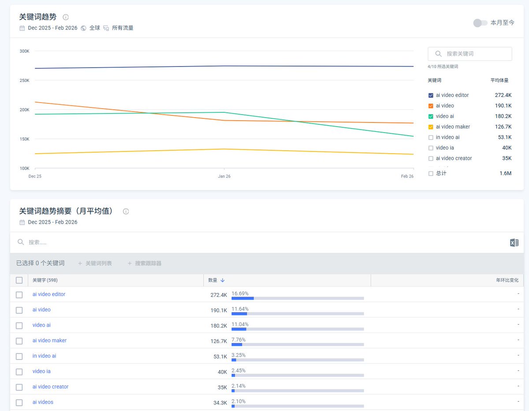Click the calendar icon in the trend chart header
This screenshot has height=411, width=529.
click(x=22, y=28)
